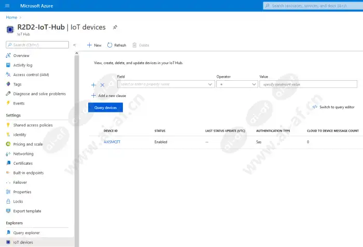Viewport: 363px width, 247px height.
Task: Click the Diagnose wrench icon
Action: tap(8, 93)
